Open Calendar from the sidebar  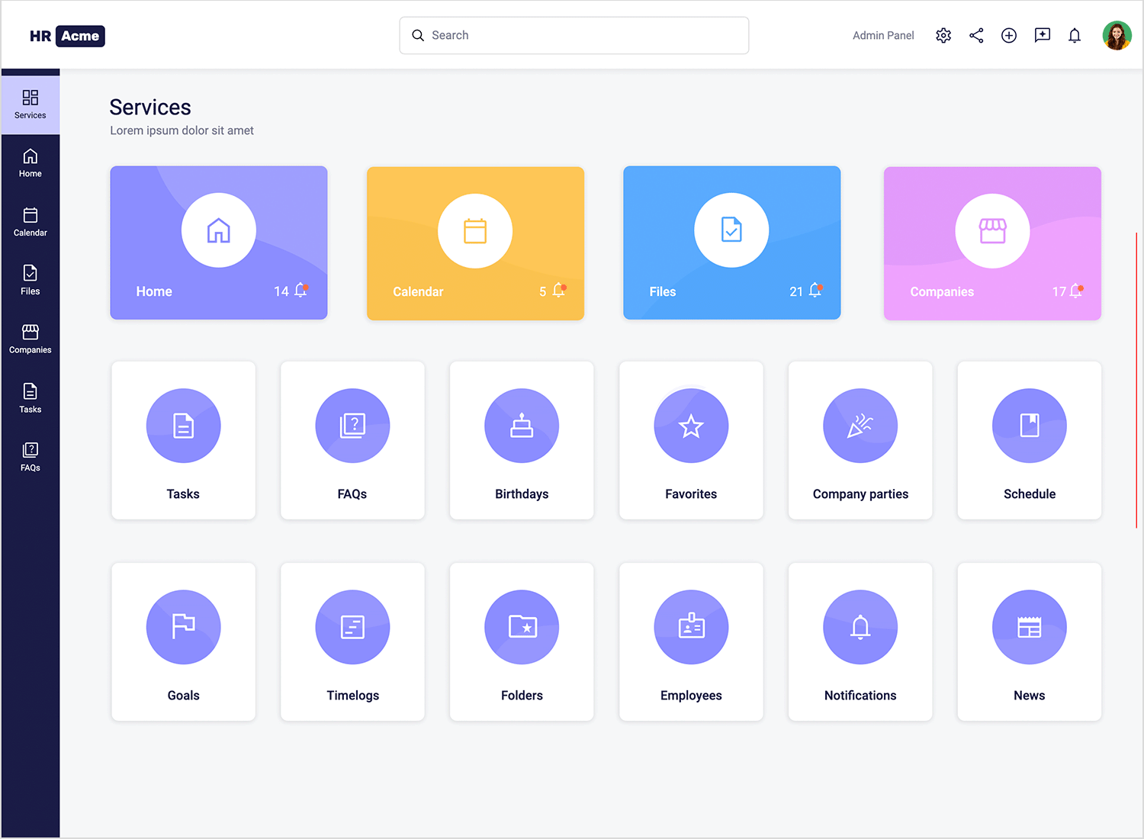(31, 222)
